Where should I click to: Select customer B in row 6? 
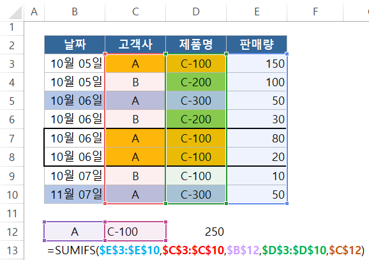pyautogui.click(x=135, y=119)
